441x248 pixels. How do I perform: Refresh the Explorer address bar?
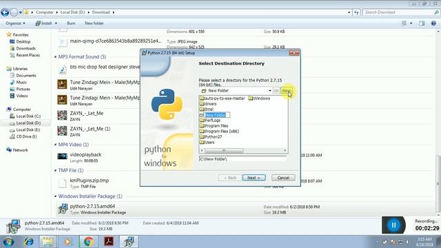coord(356,12)
